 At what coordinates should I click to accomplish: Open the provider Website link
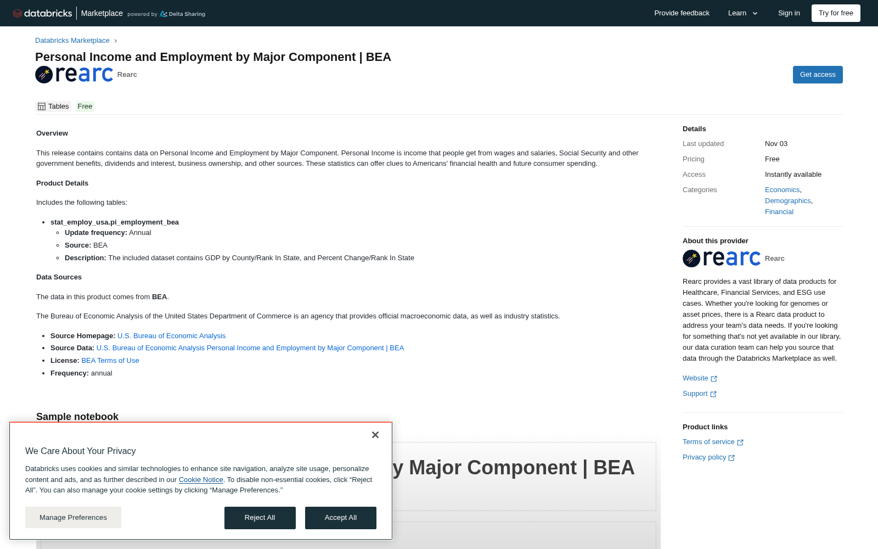point(695,378)
